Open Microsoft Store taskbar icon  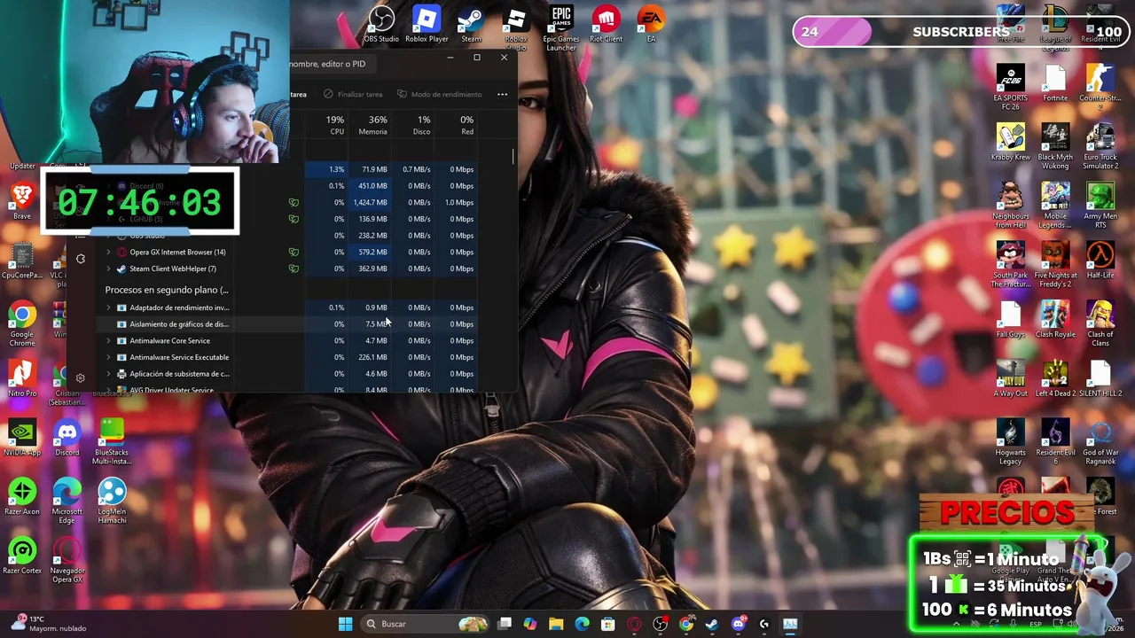(608, 624)
